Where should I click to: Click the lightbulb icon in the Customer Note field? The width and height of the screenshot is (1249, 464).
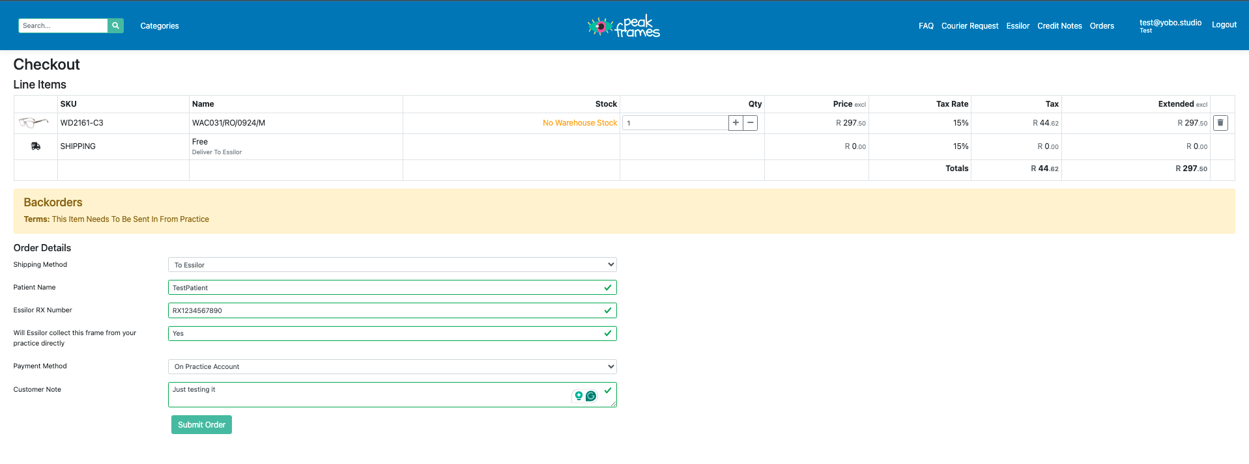(579, 396)
